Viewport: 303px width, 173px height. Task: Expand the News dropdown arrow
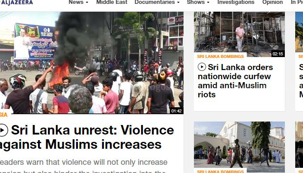coord(87,3)
